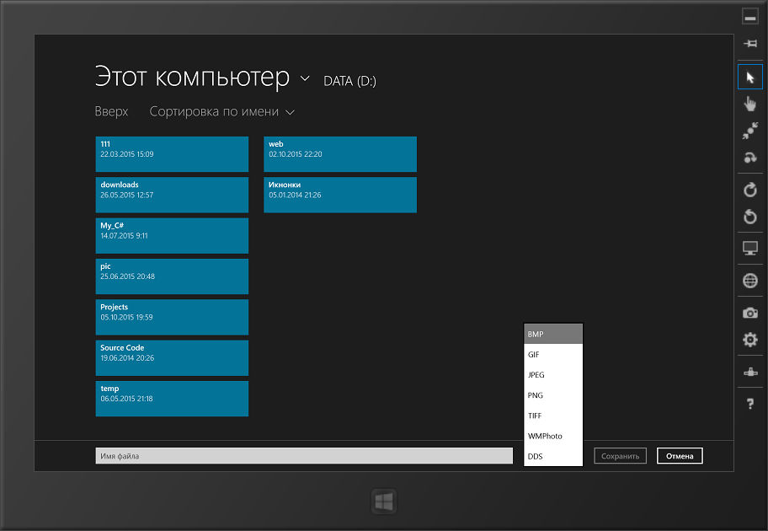
Task: Open the pic folder tile
Action: pos(172,276)
